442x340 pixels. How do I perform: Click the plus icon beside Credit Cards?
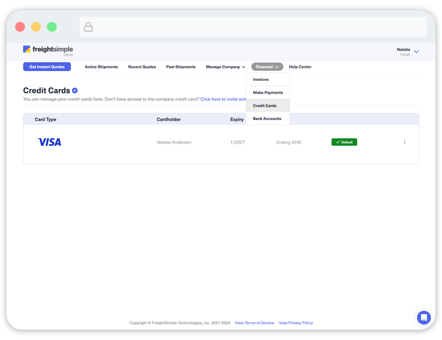[x=75, y=90]
